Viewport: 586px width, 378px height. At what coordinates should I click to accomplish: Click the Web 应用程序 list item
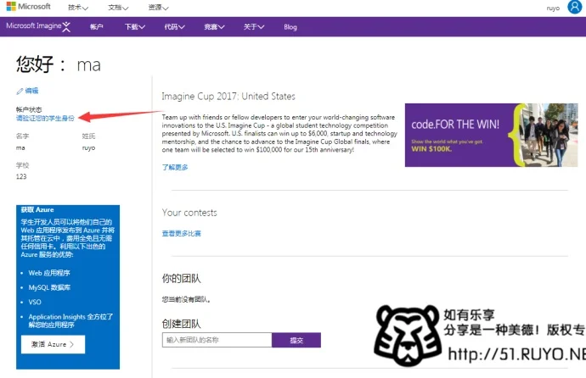(x=49, y=273)
